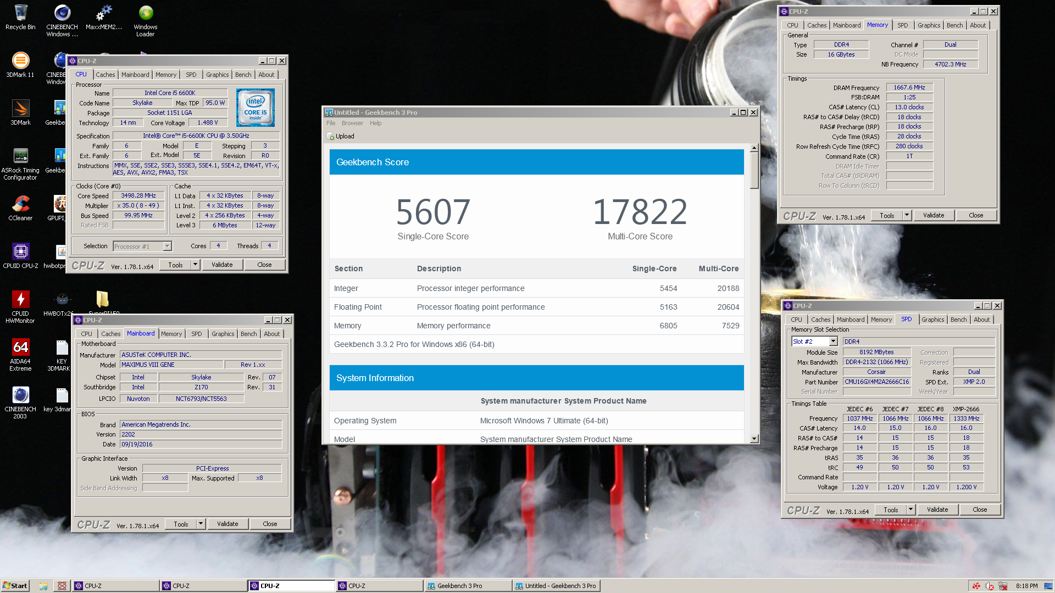
Task: Open the Help menu in Geekbench
Action: coord(375,123)
